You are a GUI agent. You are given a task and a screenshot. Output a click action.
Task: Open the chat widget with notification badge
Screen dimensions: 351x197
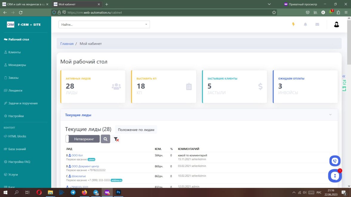click(335, 176)
